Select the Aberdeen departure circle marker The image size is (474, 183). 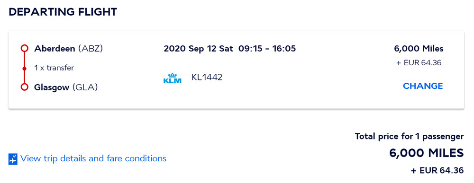pyautogui.click(x=25, y=48)
